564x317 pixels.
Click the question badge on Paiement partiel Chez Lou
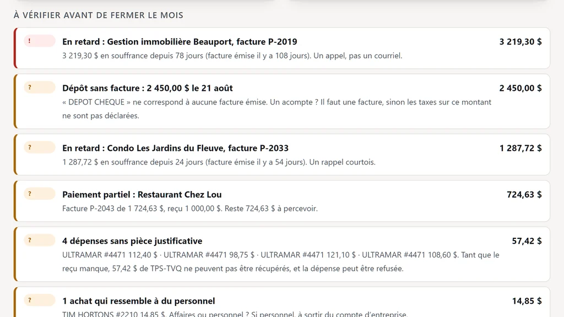[x=40, y=194]
